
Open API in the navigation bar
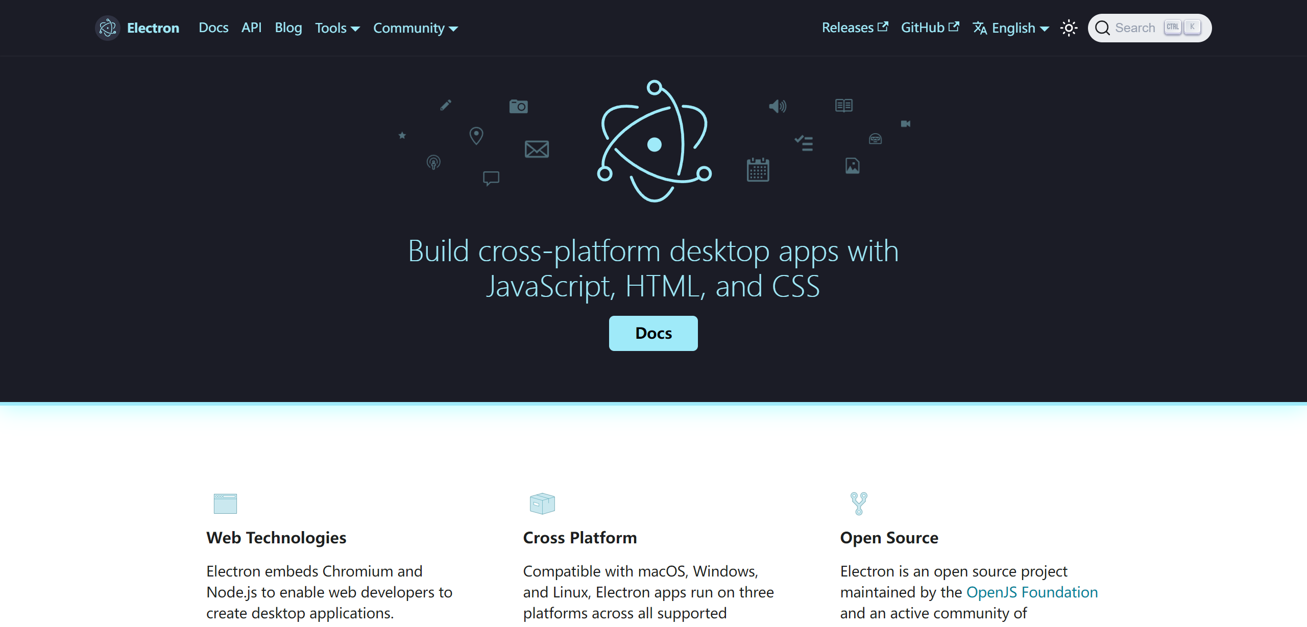coord(251,28)
